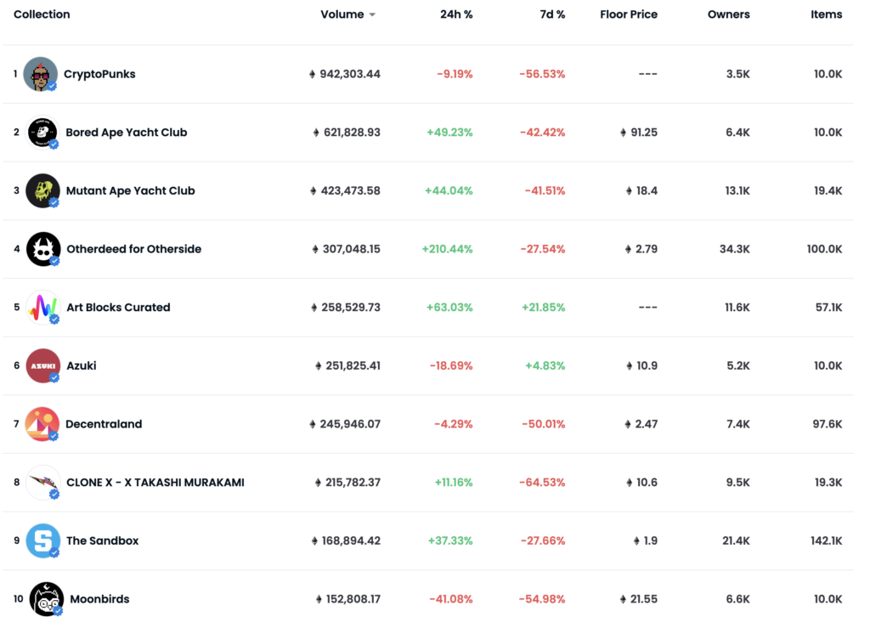Sort by the 24h % column header
Image resolution: width=870 pixels, height=628 pixels.
pos(456,14)
